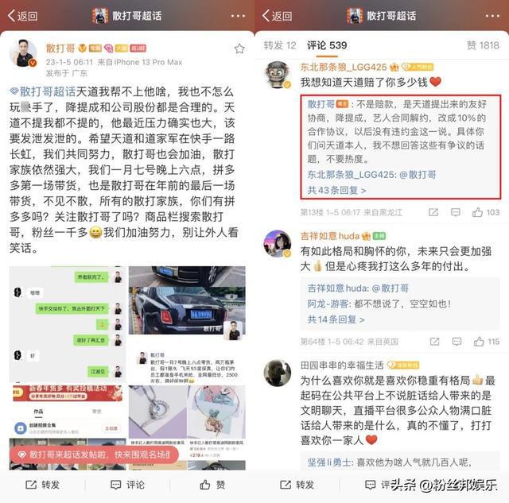
Task: Share the 吉祥如意huda comment via the repost icon
Action: (434, 342)
